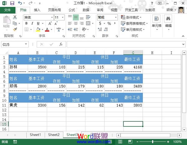Screen dimensions: 187x145
Task: Click the Paste clipboard icon
Action: pyautogui.click(x=7, y=20)
